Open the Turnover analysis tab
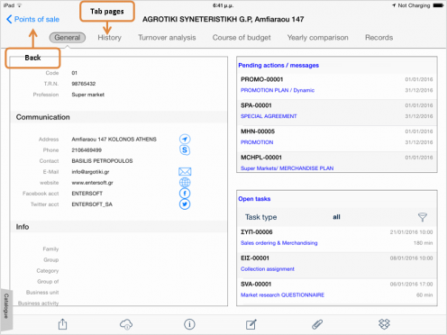Image resolution: width=447 pixels, height=335 pixels. pyautogui.click(x=167, y=38)
